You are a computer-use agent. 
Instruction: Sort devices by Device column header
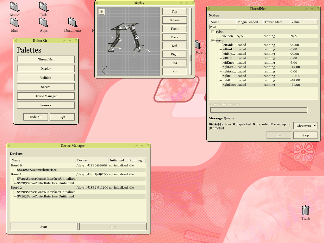[92, 160]
